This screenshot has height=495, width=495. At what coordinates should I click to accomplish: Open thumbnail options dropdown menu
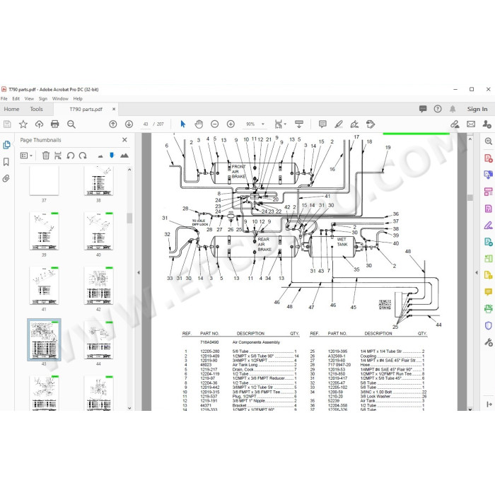26,156
